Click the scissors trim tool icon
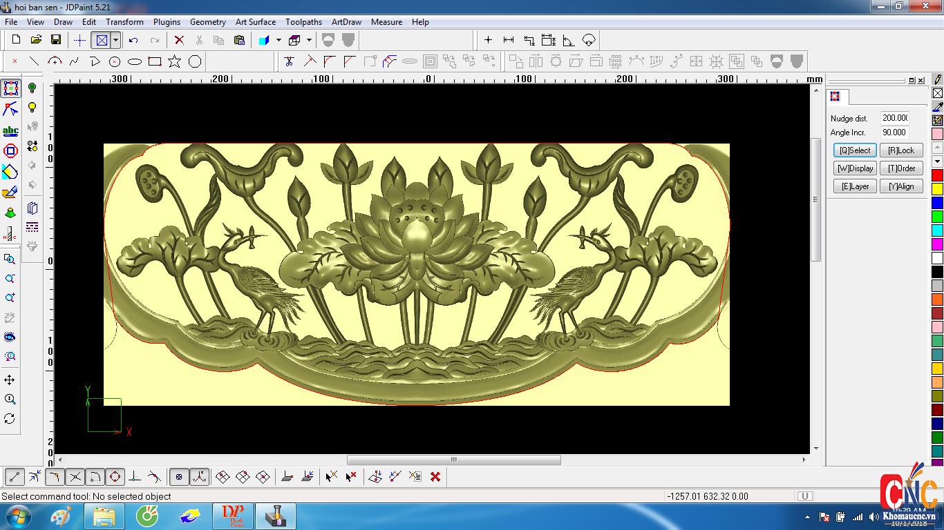This screenshot has height=530, width=944. click(290, 61)
